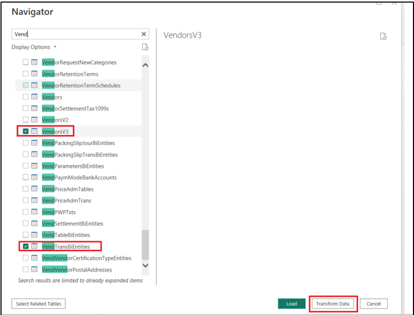Click the refresh icon beside Display Options

[x=145, y=47]
